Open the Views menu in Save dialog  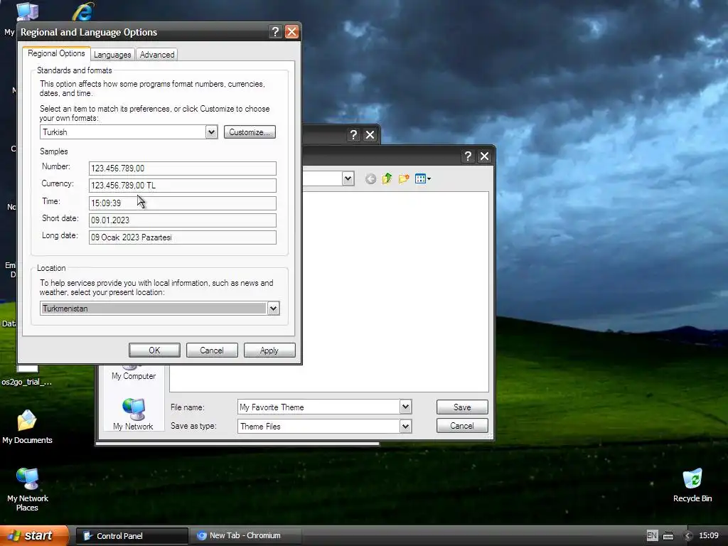pyautogui.click(x=422, y=178)
